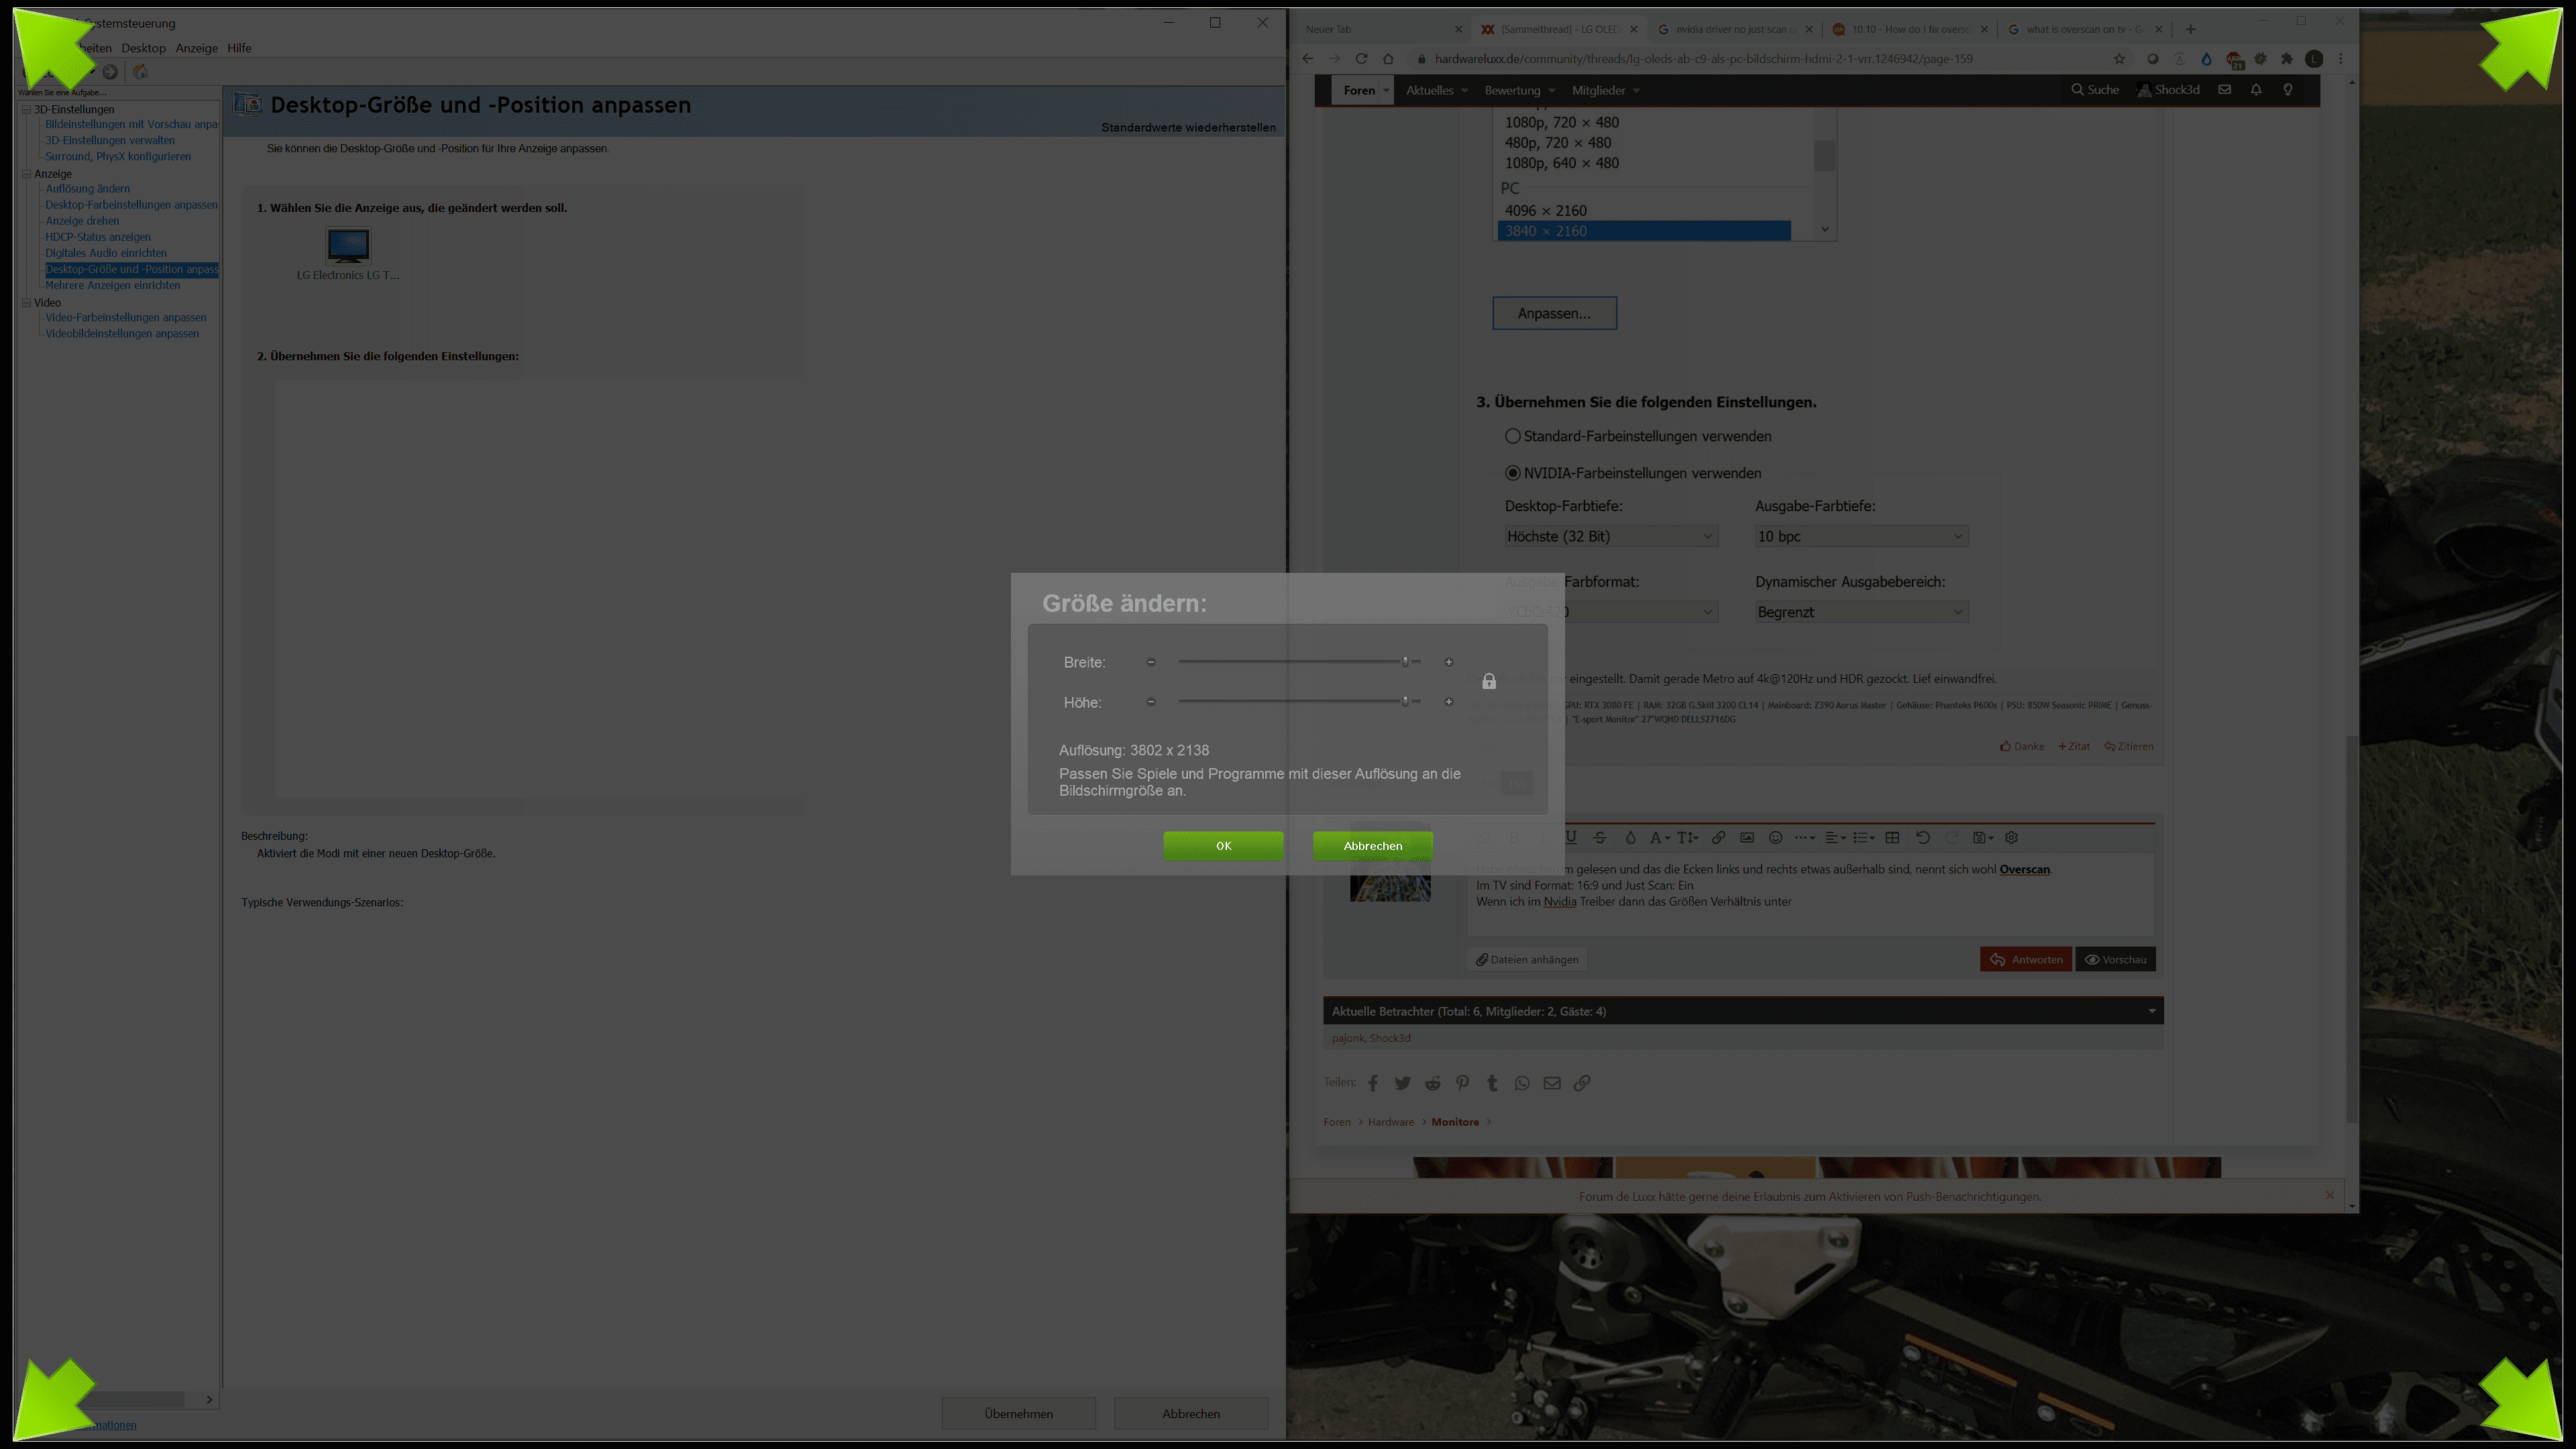Open the Desktop menu in NVIDIA panel
Screen dimensions: 2576x1449
(x=143, y=48)
